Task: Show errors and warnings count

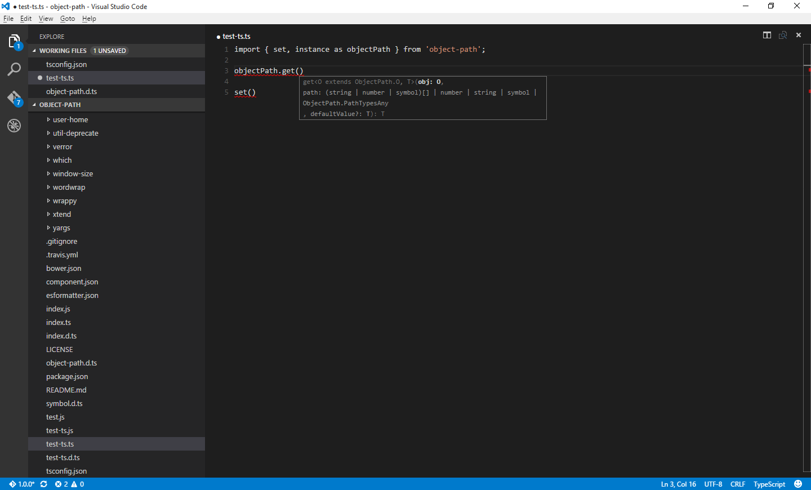Action: (69, 484)
